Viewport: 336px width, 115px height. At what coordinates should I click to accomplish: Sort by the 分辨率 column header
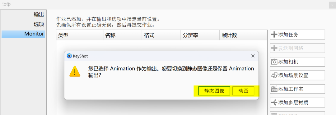(200, 35)
